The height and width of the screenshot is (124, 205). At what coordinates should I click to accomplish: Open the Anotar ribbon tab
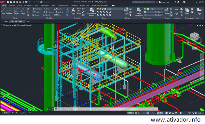[x=19, y=5]
